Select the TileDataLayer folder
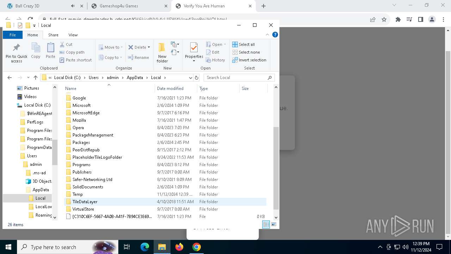Viewport: 451px width, 254px height. pyautogui.click(x=85, y=202)
